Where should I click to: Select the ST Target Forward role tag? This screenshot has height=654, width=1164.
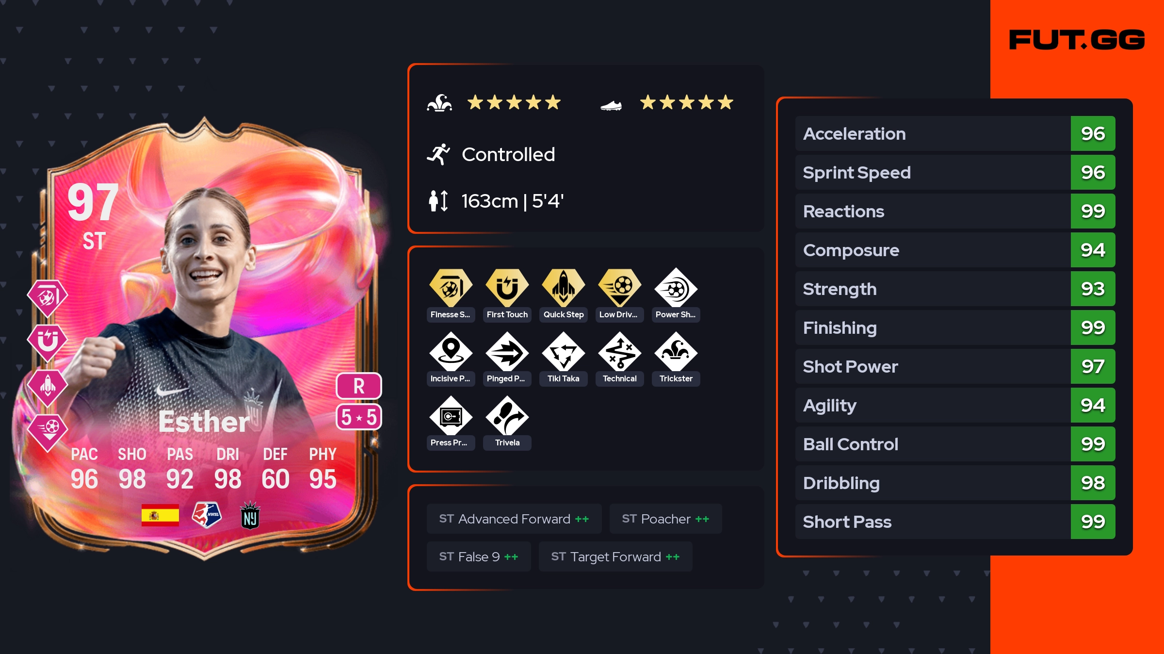click(615, 556)
